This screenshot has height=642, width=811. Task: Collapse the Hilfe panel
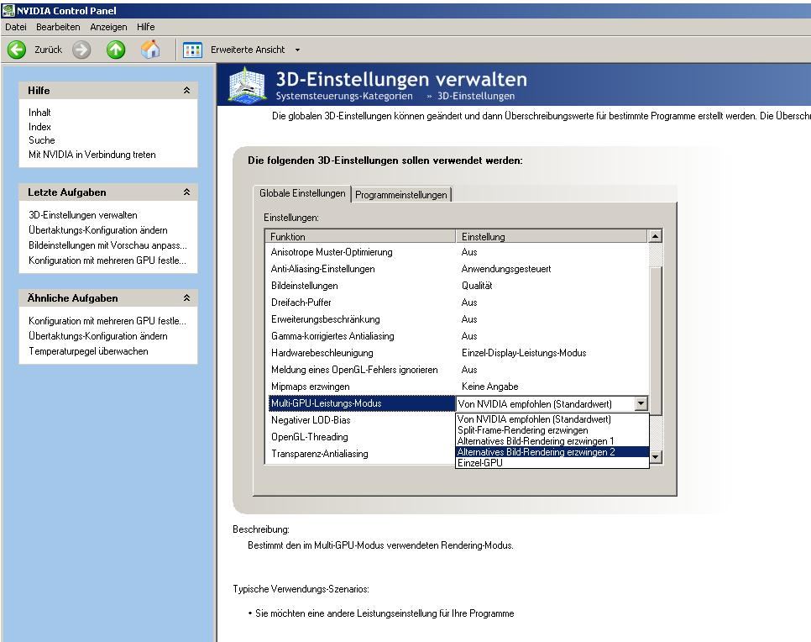tap(186, 90)
